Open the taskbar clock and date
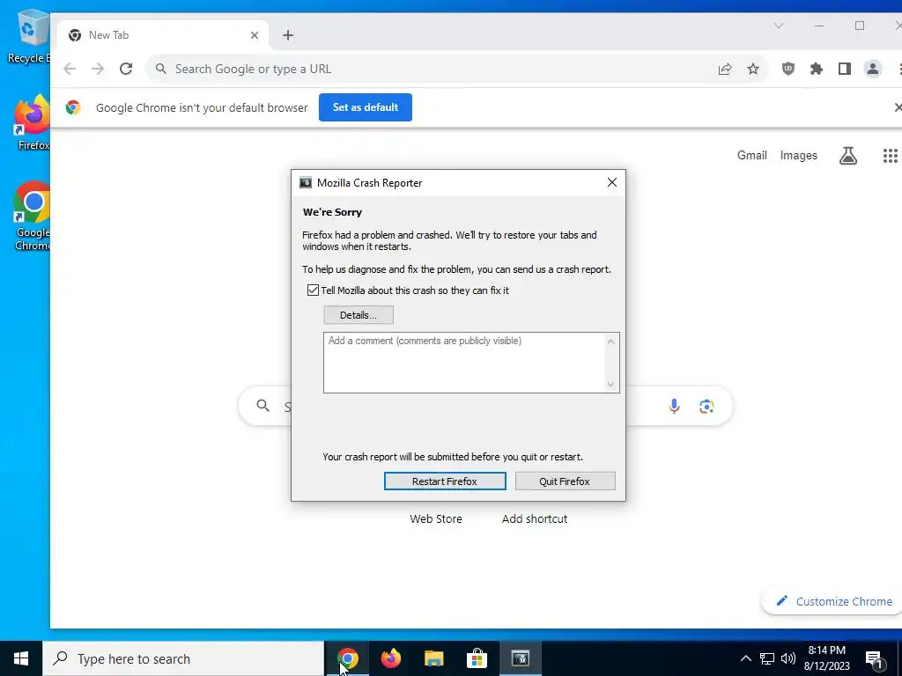Screen dimensions: 902x676 tap(826, 658)
